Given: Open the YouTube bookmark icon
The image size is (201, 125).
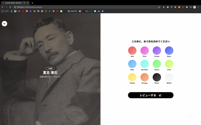Looking at the screenshot, I should click(19, 11).
